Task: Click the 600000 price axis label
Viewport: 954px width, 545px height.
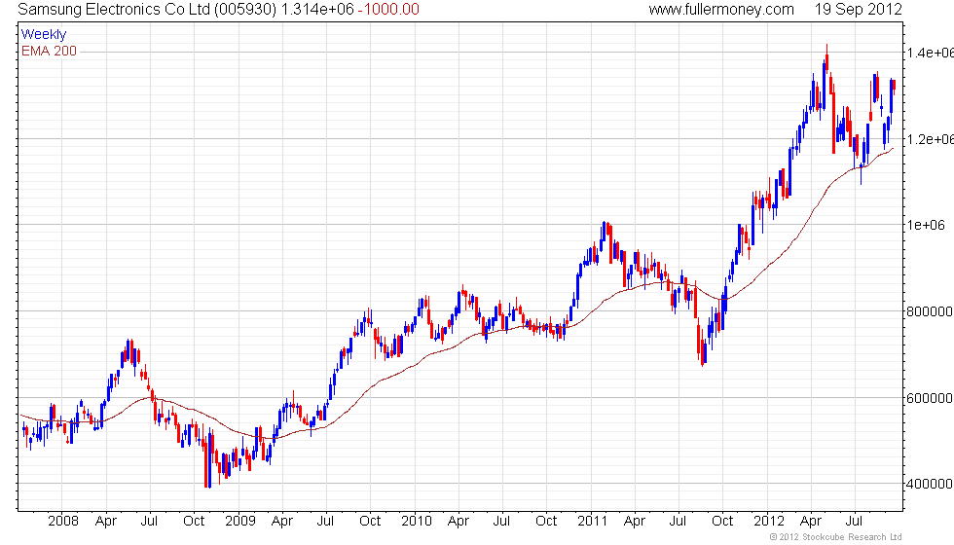Action: point(929,398)
